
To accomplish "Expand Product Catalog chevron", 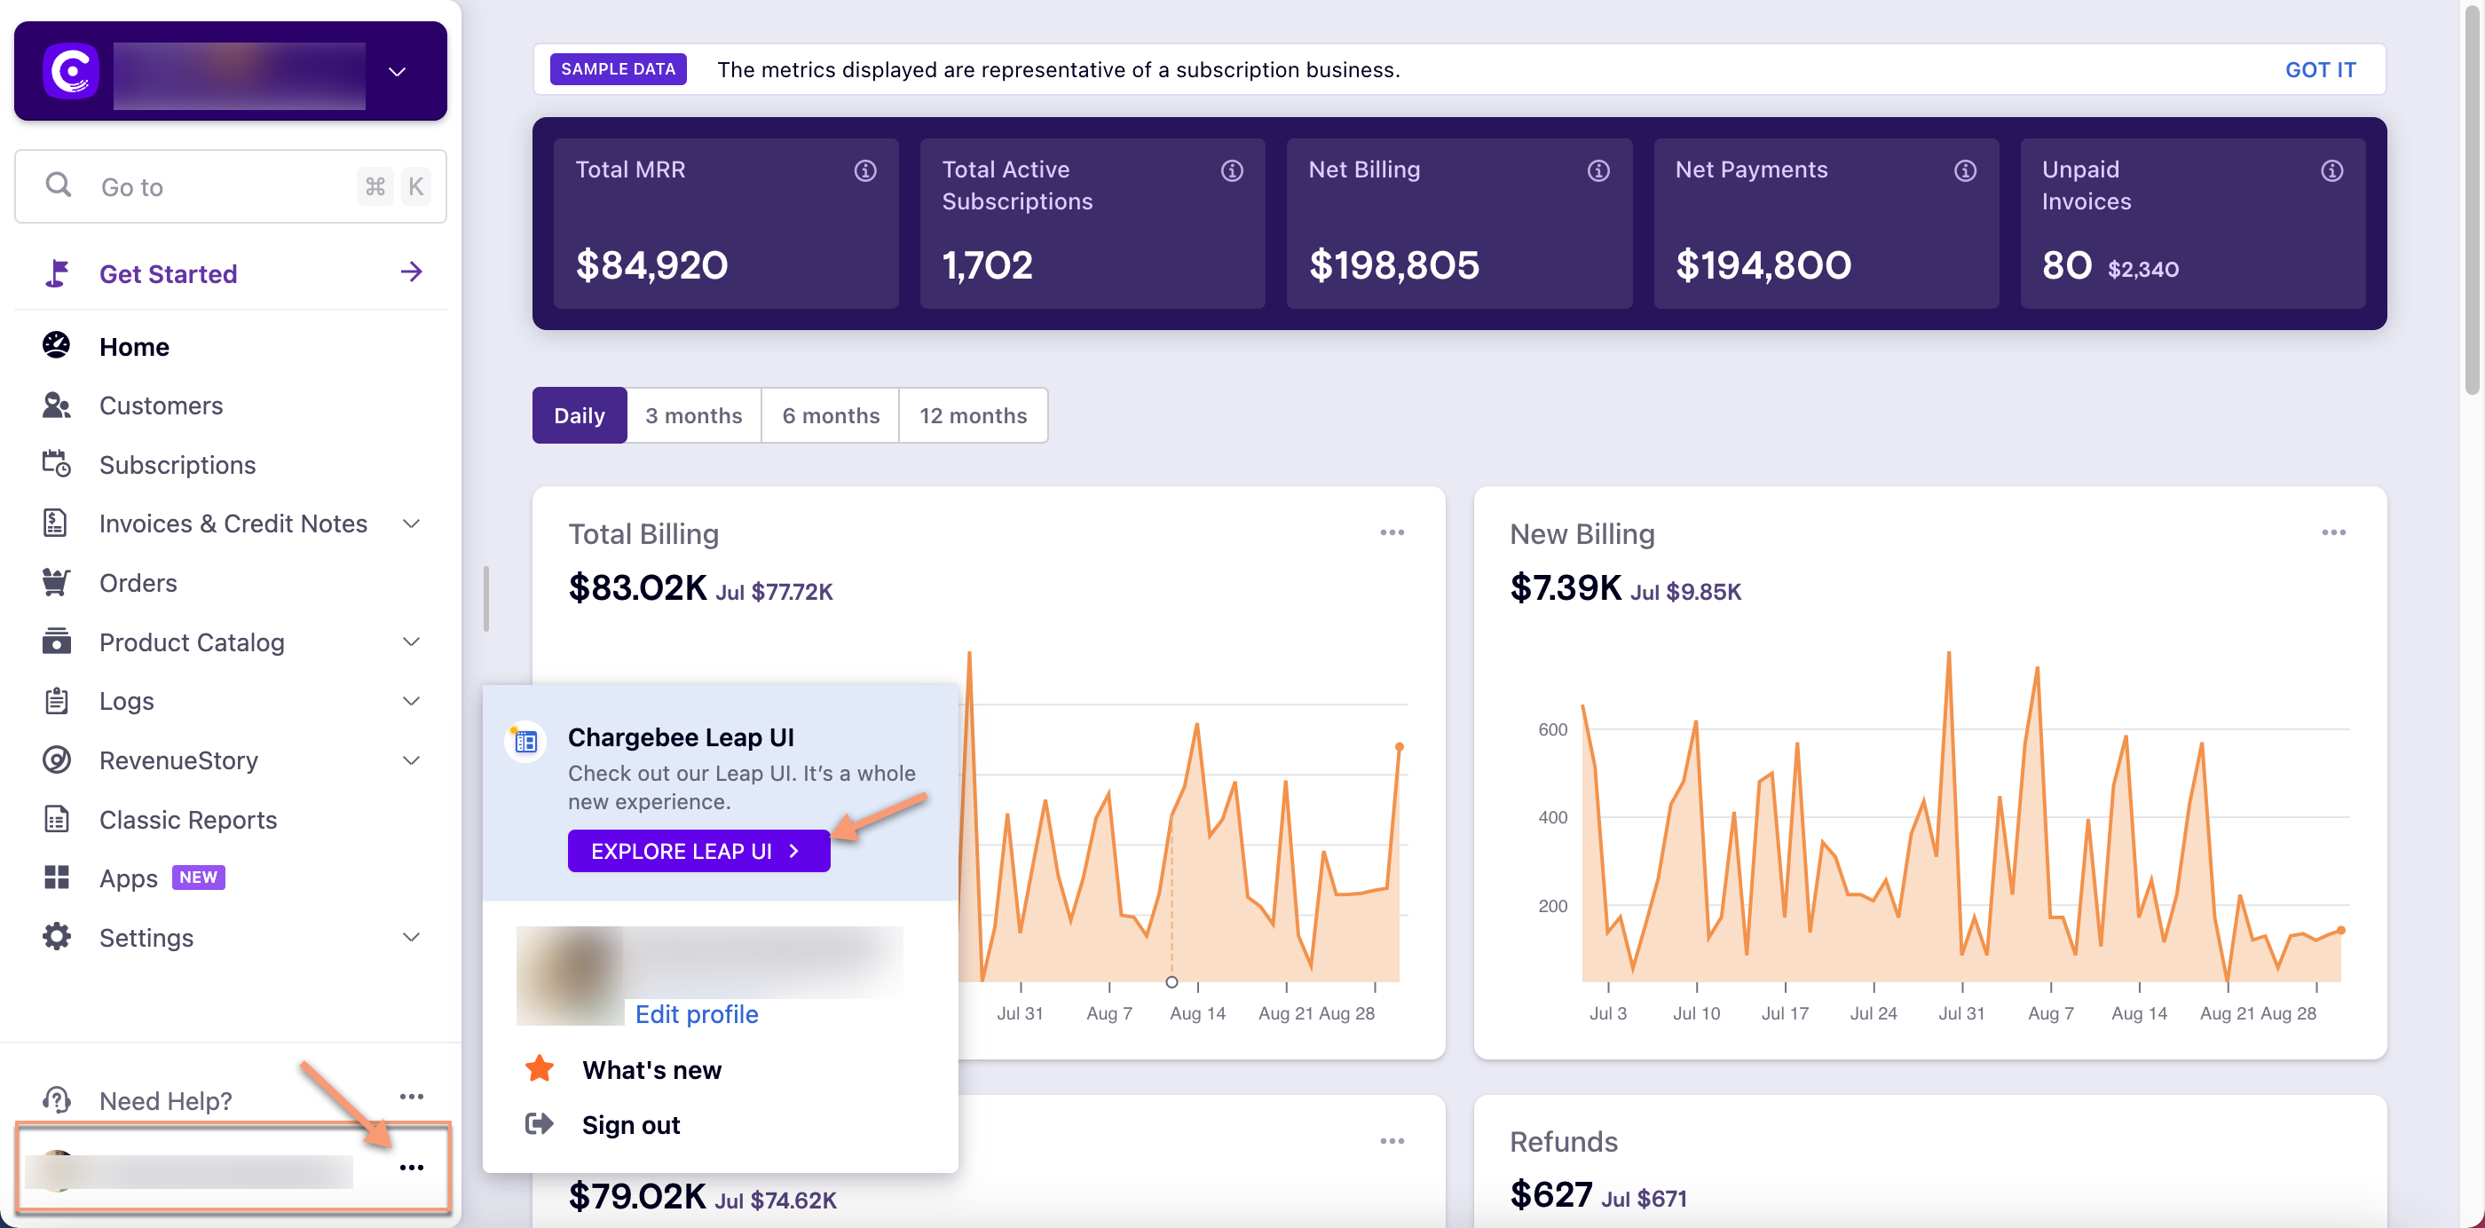I will coord(412,642).
